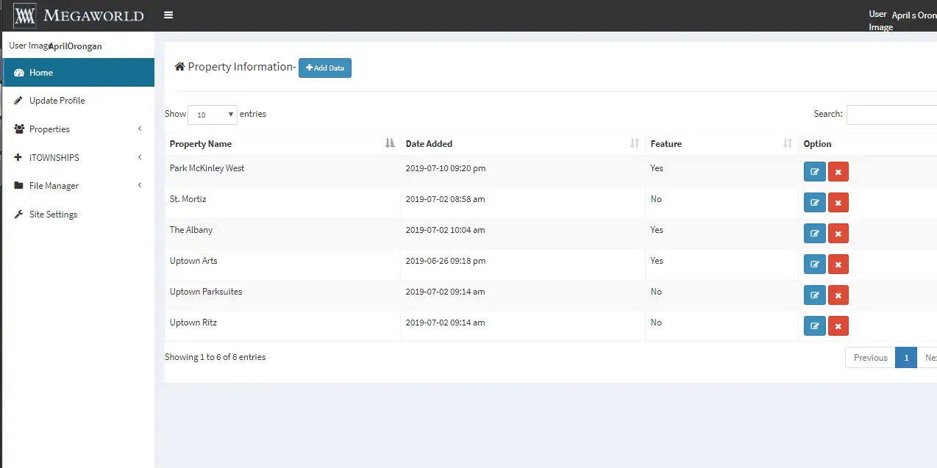Sort by Property Name column

click(x=282, y=144)
